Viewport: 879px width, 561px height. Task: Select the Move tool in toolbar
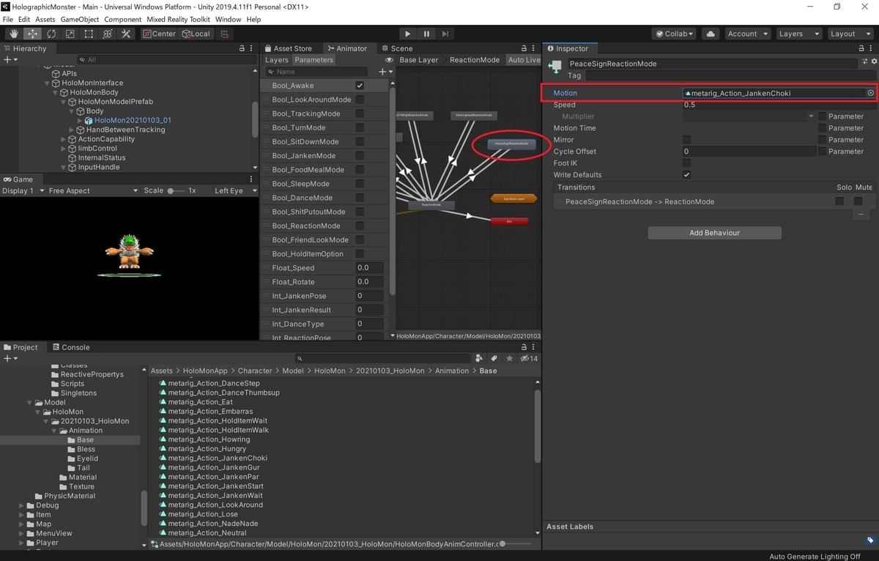pos(33,34)
